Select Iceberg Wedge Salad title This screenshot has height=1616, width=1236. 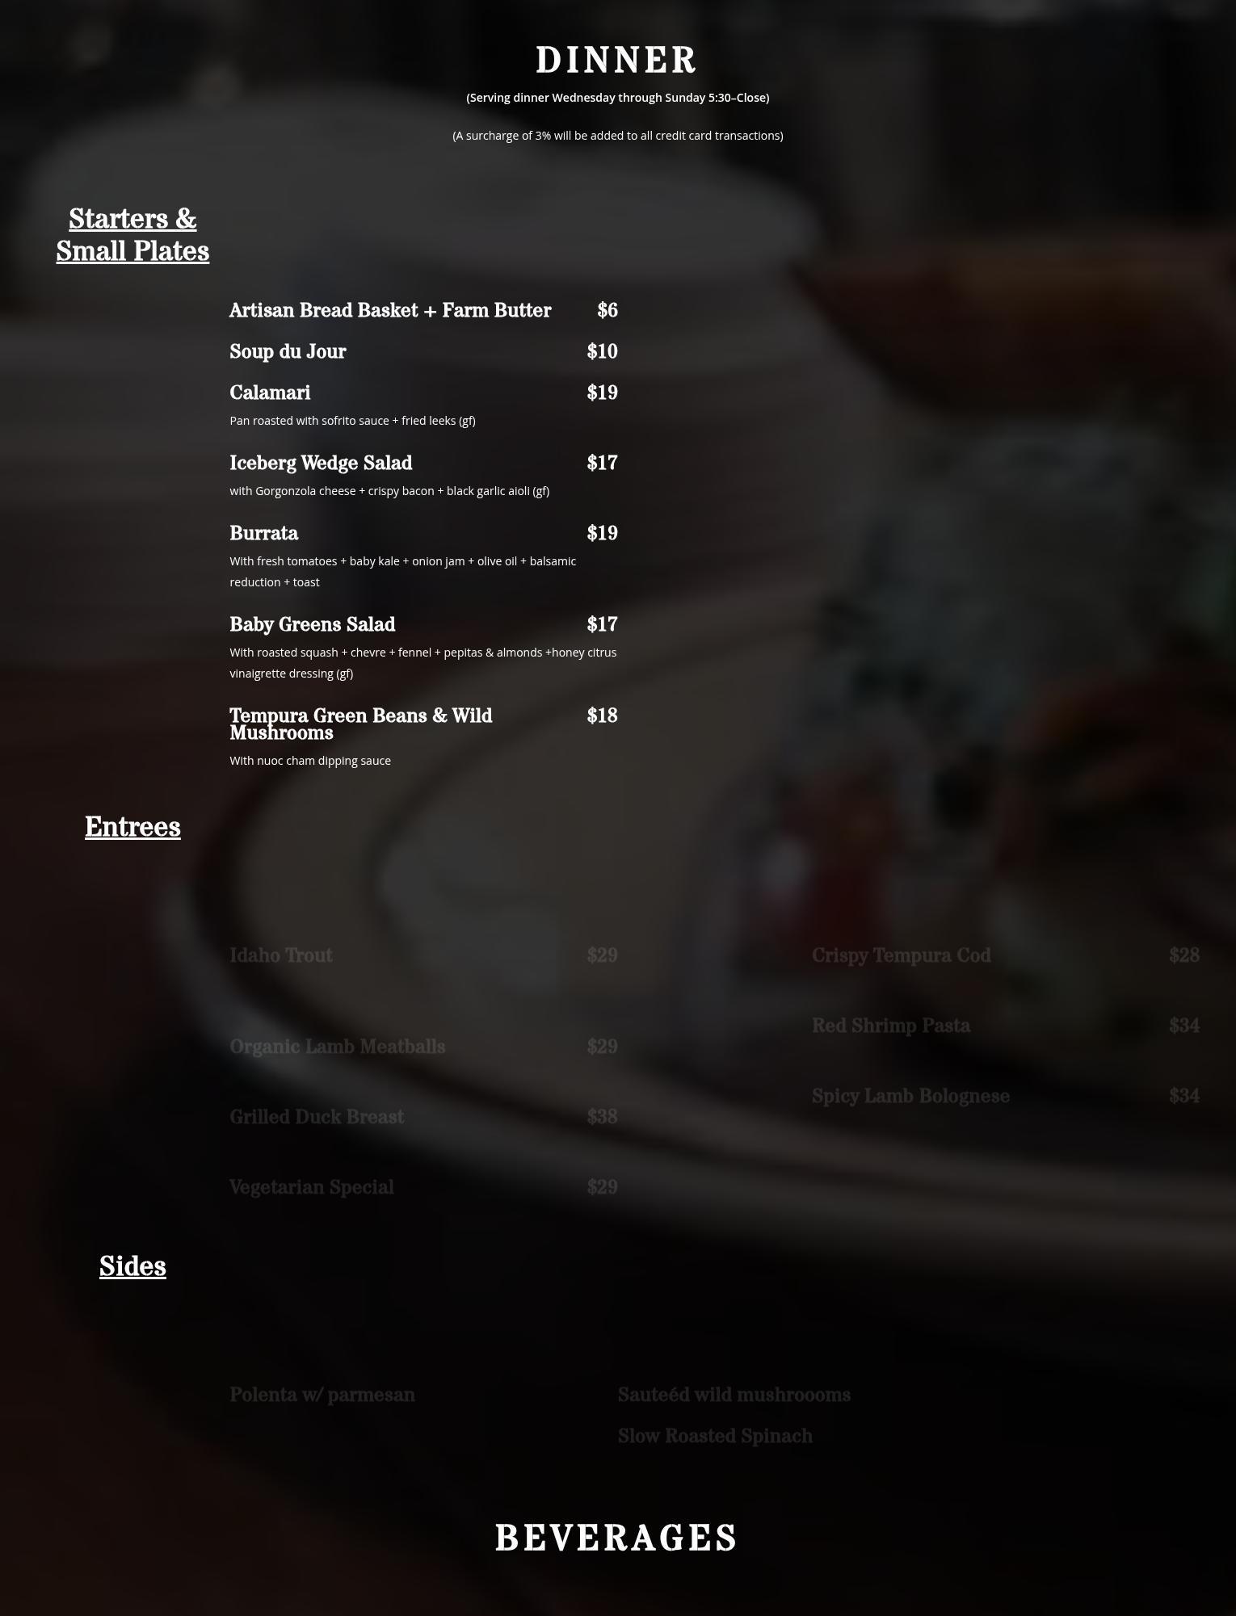(x=321, y=463)
